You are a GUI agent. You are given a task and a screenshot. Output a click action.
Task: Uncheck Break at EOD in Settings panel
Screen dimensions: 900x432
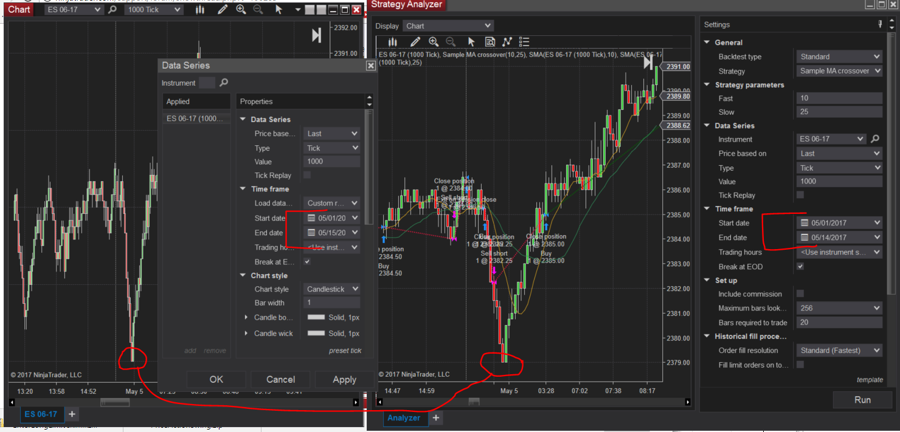[x=800, y=267]
